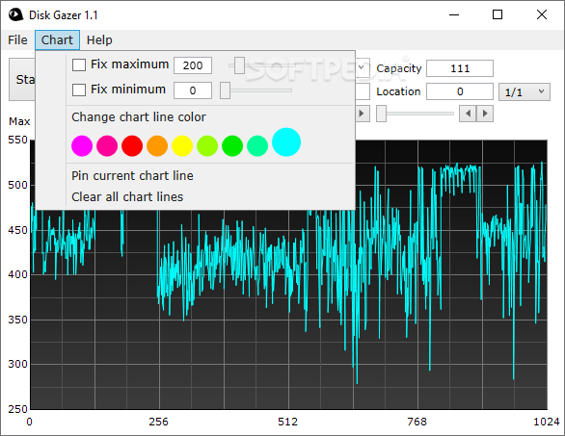Edit the Fix minimum value 0

pyautogui.click(x=193, y=90)
